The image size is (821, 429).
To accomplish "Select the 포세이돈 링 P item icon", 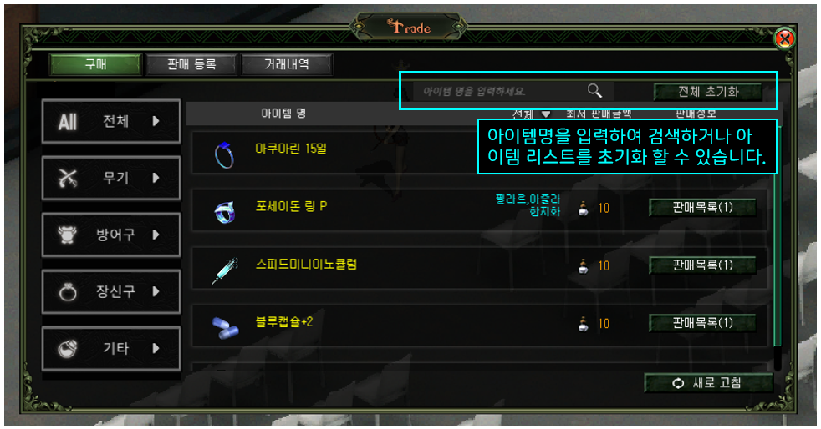I will coord(225,212).
